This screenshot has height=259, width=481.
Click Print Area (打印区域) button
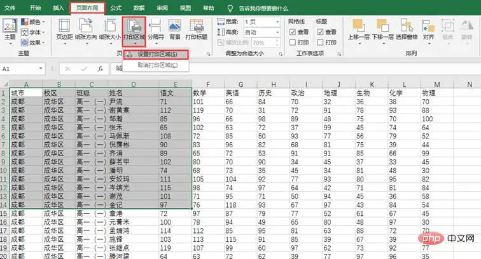point(134,31)
